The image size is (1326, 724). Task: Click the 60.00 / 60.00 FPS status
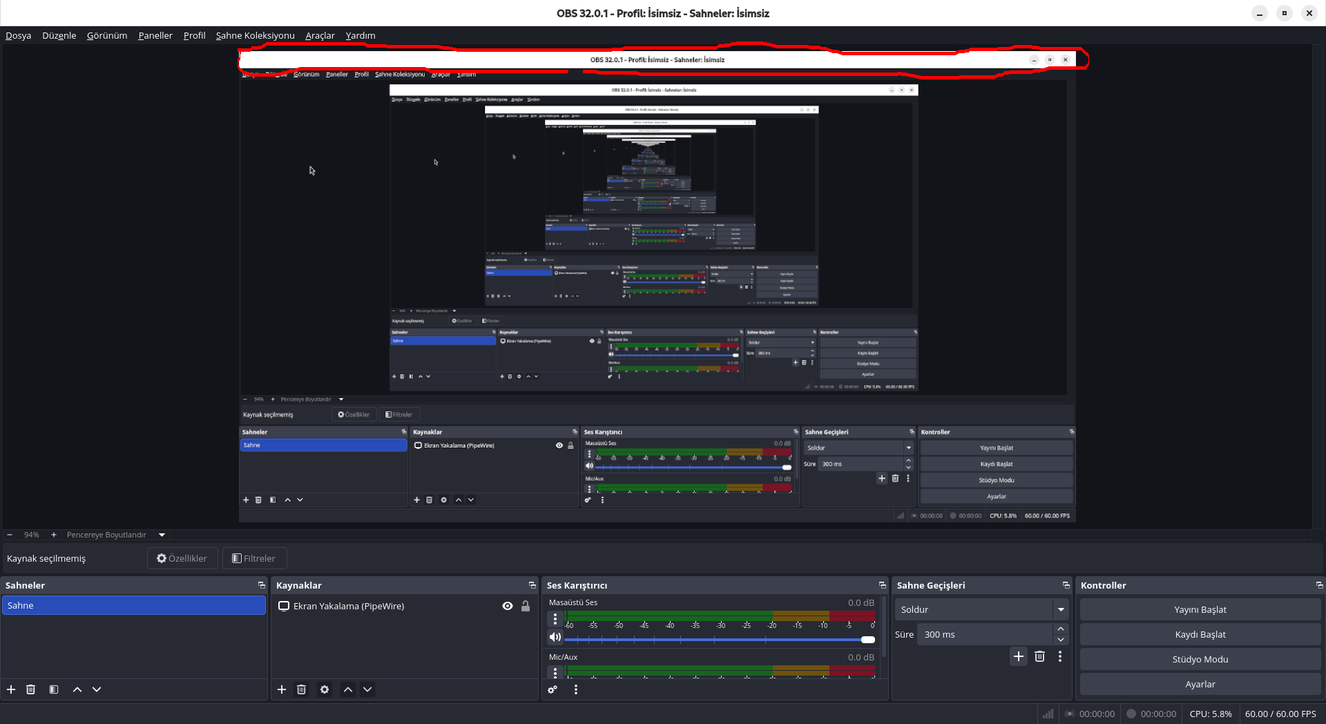[1280, 714]
